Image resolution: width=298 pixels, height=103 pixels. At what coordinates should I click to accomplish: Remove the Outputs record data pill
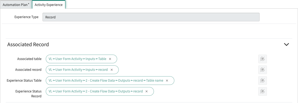tap(147, 91)
